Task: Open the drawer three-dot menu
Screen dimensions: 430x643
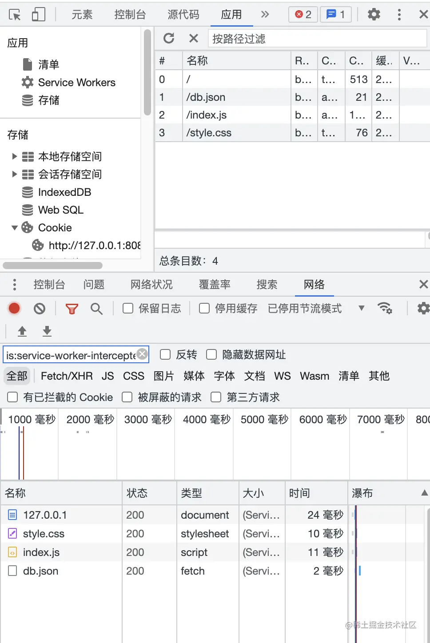Action: [x=15, y=284]
